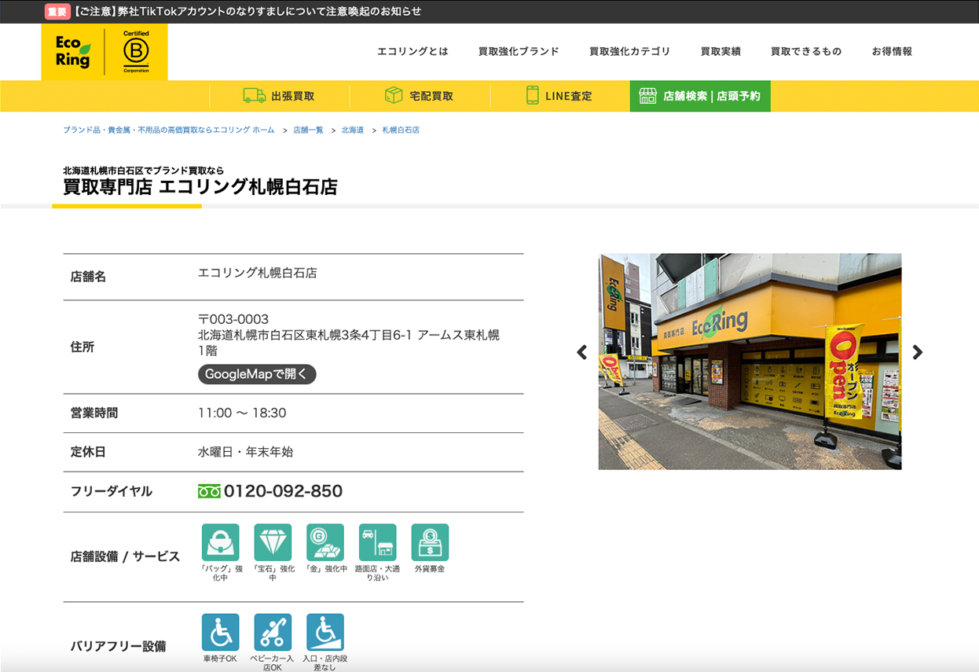The height and width of the screenshot is (672, 979).
Task: Select 出張買取 in yellow navigation bar
Action: click(279, 96)
